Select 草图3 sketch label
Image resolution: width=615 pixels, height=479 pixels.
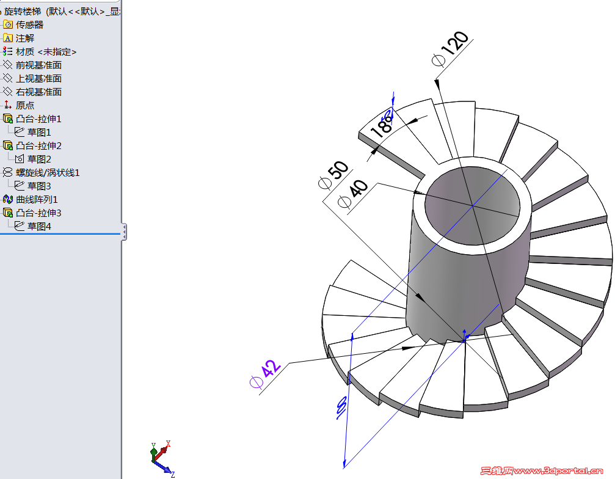(x=39, y=186)
